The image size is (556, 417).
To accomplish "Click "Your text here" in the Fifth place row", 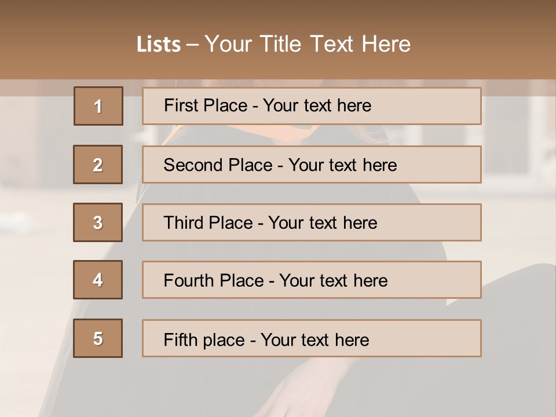I will 314,339.
